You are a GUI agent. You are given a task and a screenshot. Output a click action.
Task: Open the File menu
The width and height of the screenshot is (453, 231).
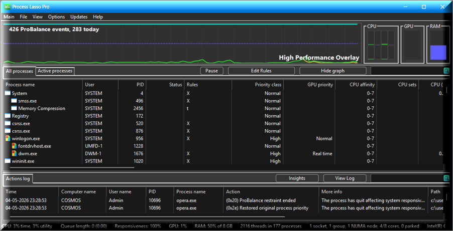(24, 17)
